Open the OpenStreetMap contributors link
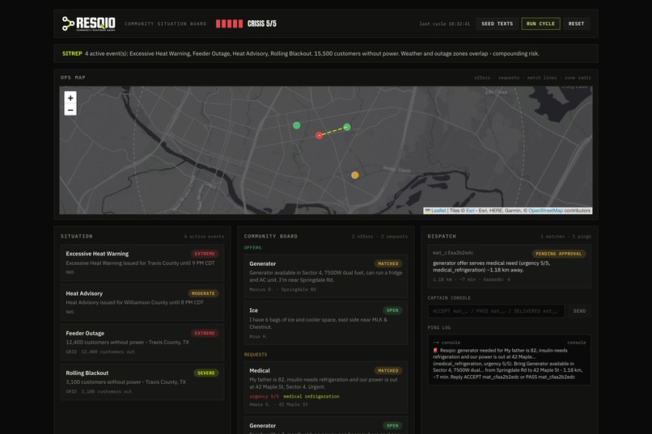This screenshot has width=652, height=434. point(545,211)
